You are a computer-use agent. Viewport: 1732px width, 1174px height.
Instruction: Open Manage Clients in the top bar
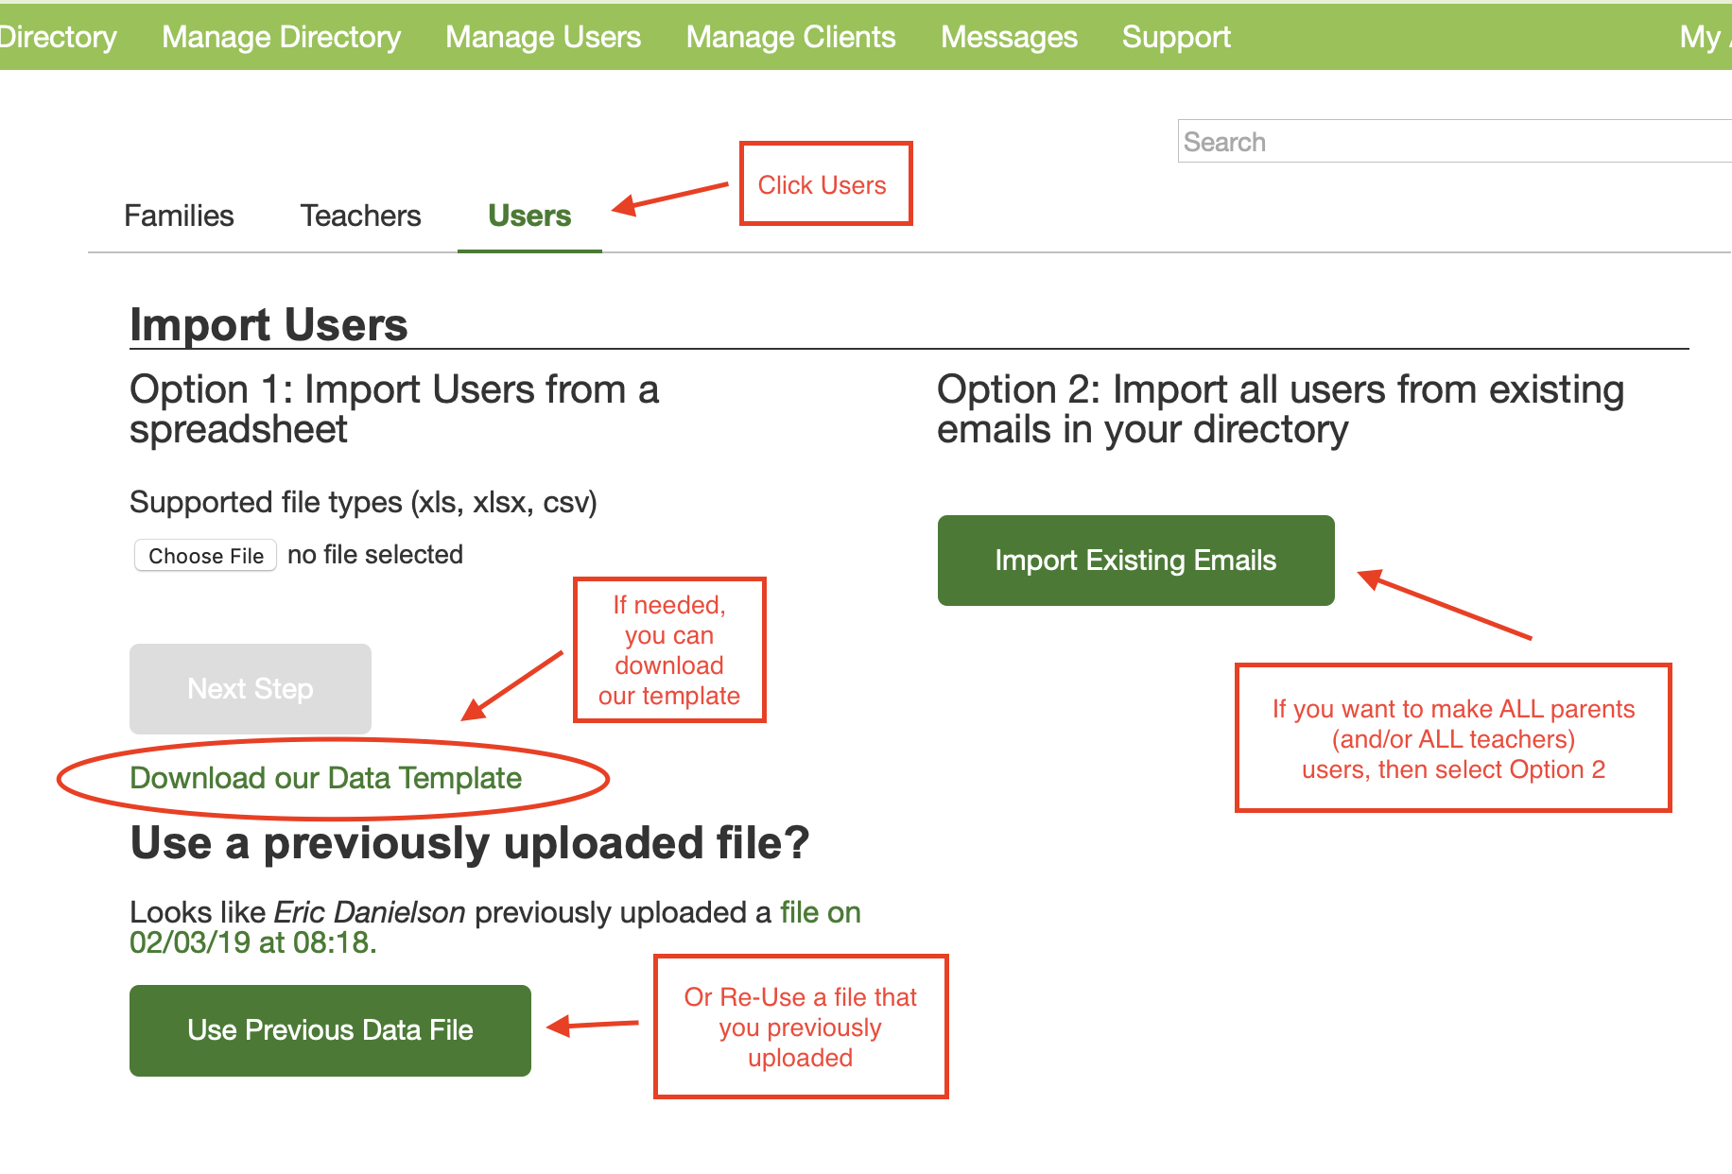[x=790, y=37]
